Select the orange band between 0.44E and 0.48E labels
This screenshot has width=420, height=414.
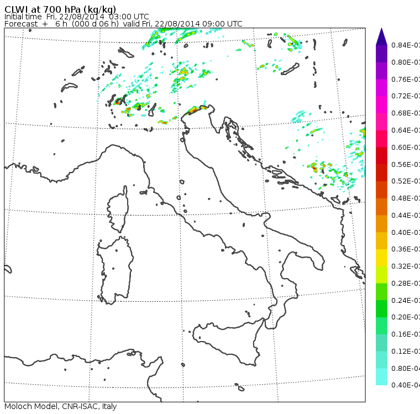coord(381,207)
